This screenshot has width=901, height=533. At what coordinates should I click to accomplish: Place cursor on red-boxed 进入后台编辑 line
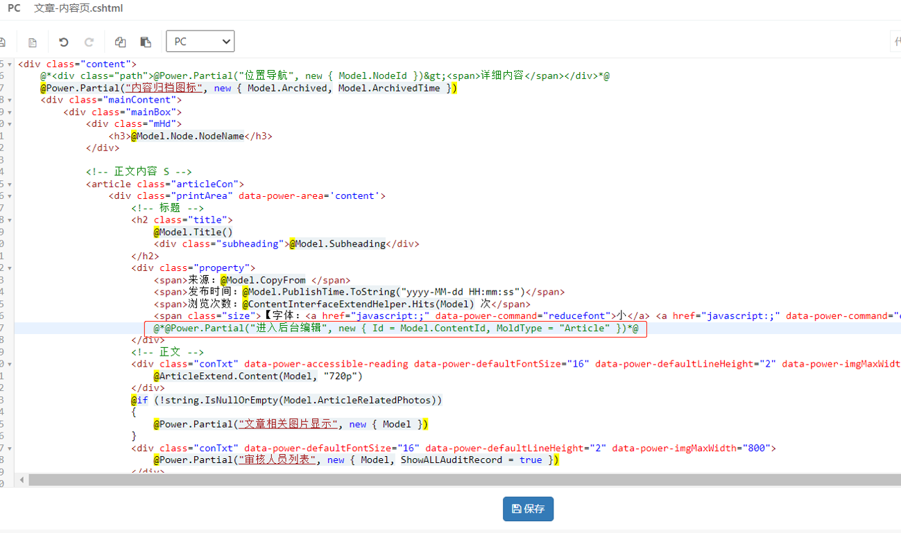pos(395,329)
